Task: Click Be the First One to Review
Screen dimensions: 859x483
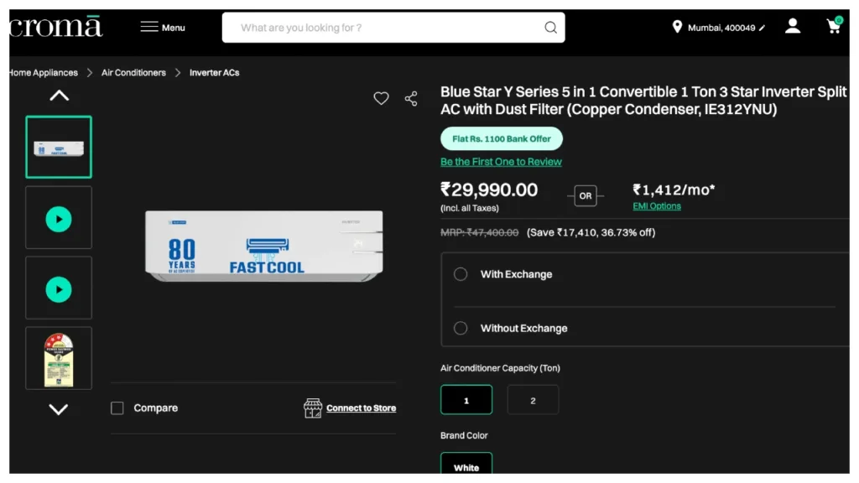Action: pyautogui.click(x=501, y=161)
